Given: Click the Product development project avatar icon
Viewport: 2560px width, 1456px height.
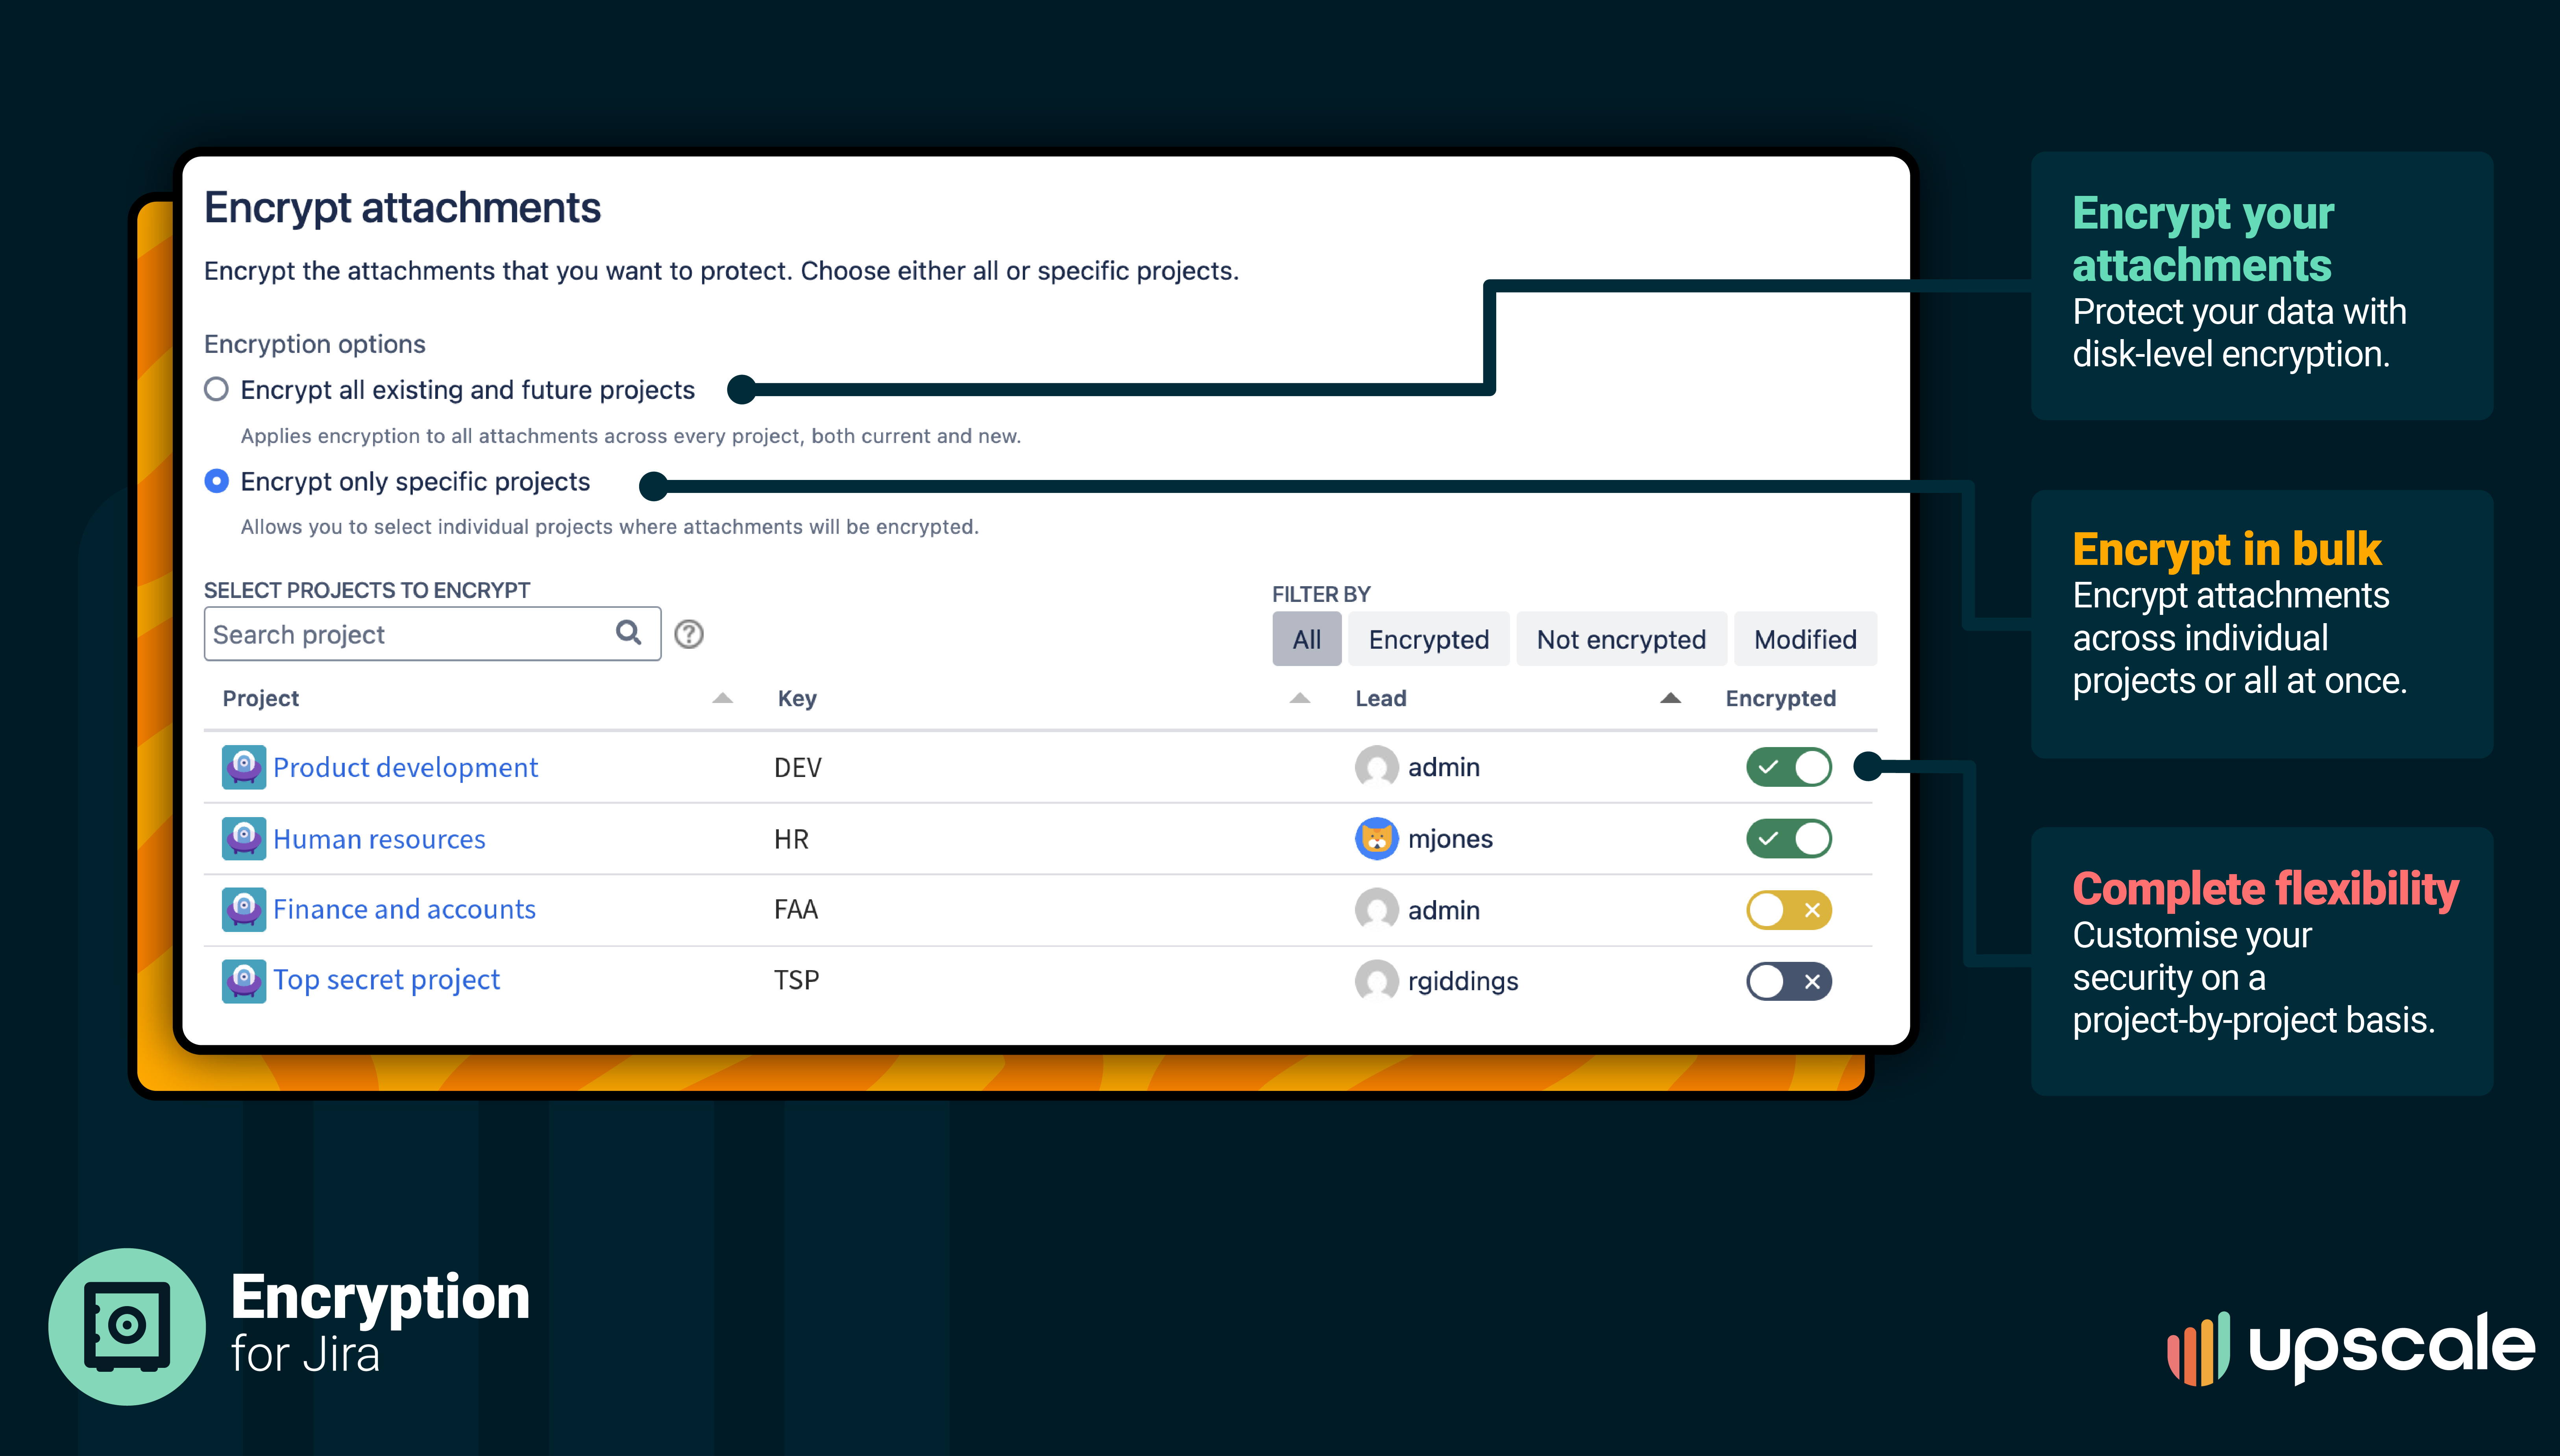Looking at the screenshot, I should 243,767.
